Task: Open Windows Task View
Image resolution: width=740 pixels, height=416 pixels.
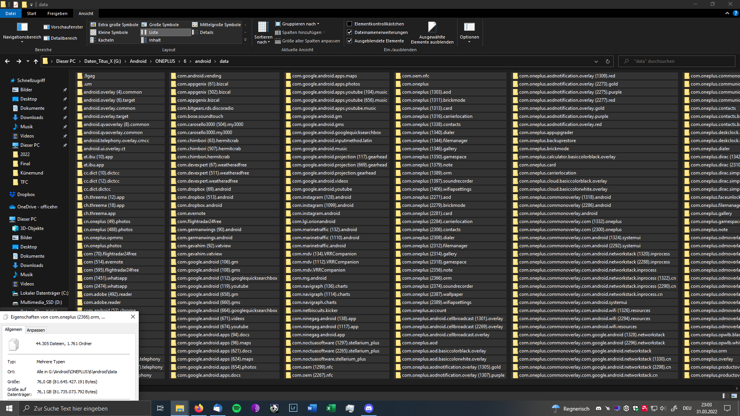Action: pos(160,408)
